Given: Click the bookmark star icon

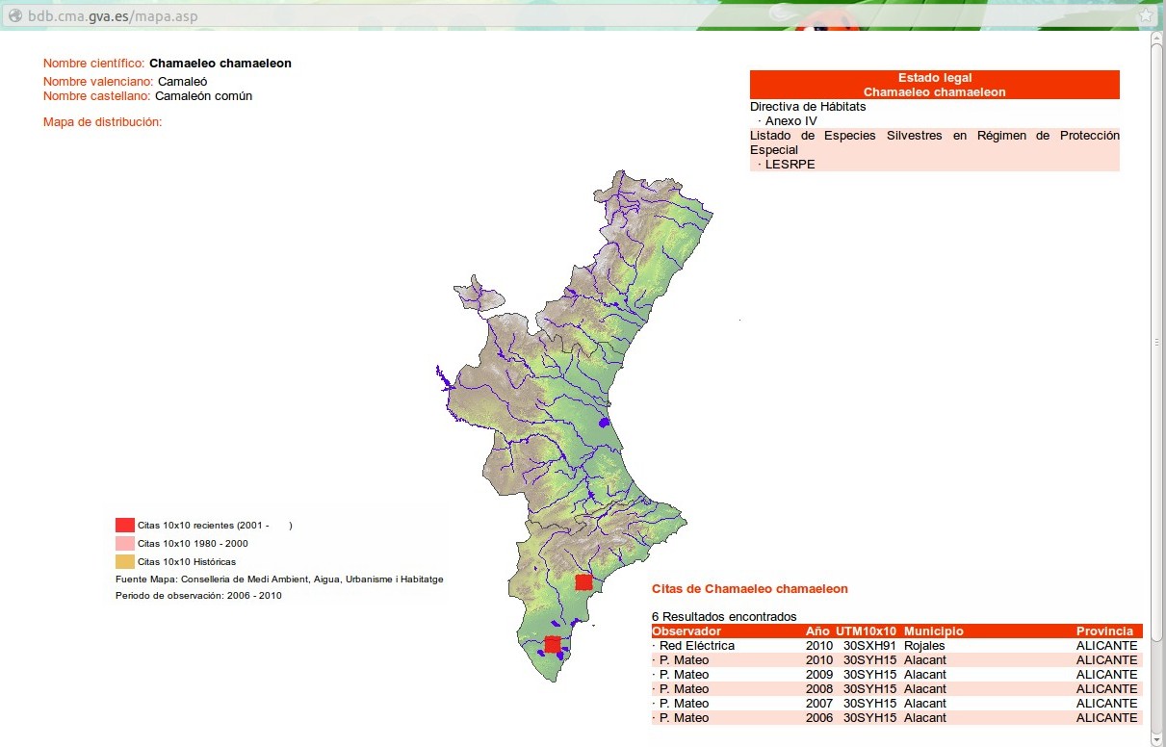Looking at the screenshot, I should [1146, 16].
